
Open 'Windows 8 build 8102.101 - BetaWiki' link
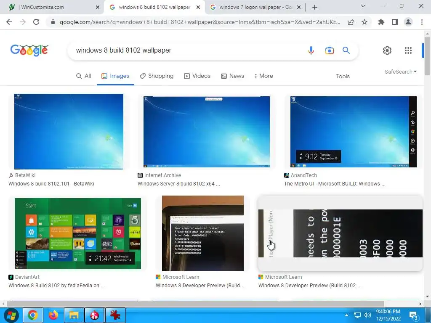(51, 184)
